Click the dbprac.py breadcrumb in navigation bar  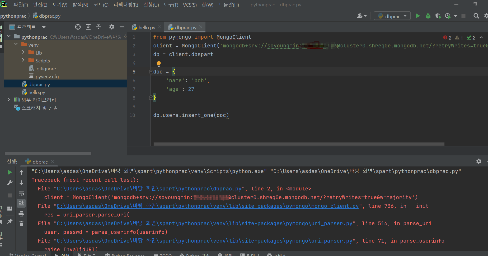[x=46, y=16]
